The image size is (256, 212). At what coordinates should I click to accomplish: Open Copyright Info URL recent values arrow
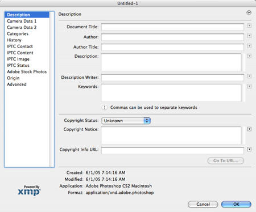pyautogui.click(x=249, y=149)
